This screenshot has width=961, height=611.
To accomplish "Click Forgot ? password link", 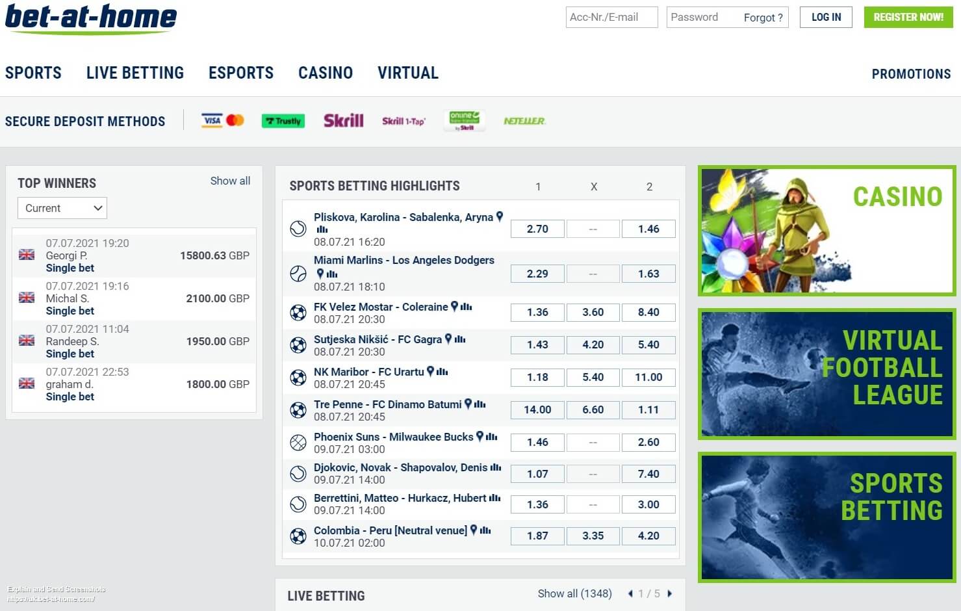I will point(763,18).
